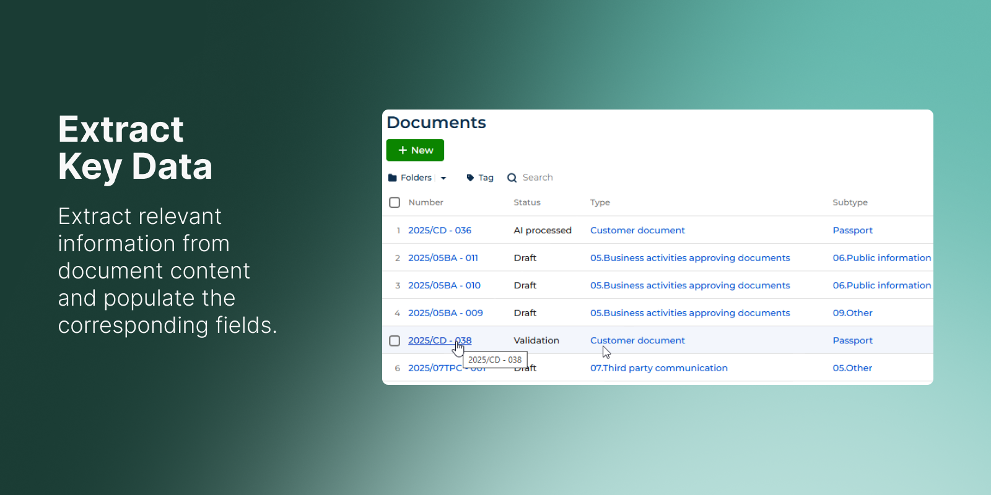Sort by the Status column header
991x495 pixels.
(x=526, y=202)
